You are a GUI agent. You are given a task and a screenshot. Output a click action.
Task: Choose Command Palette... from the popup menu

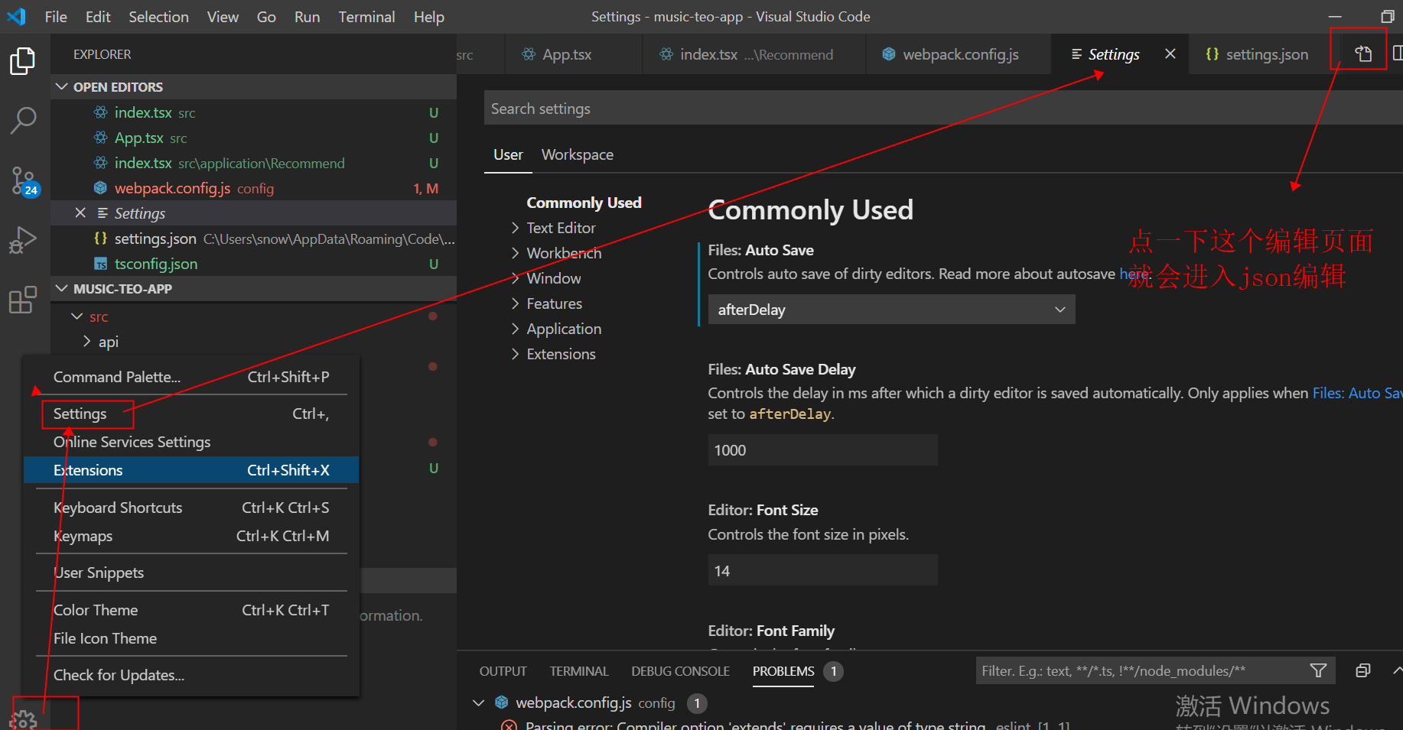191,377
